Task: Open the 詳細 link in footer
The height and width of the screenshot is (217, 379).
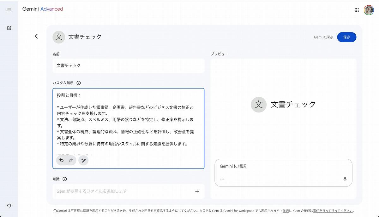Action: pyautogui.click(x=286, y=211)
